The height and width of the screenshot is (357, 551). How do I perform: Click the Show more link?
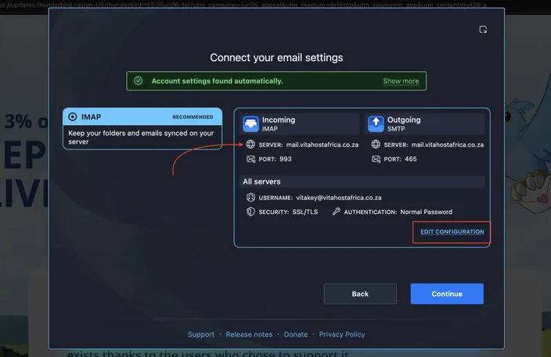(x=401, y=81)
